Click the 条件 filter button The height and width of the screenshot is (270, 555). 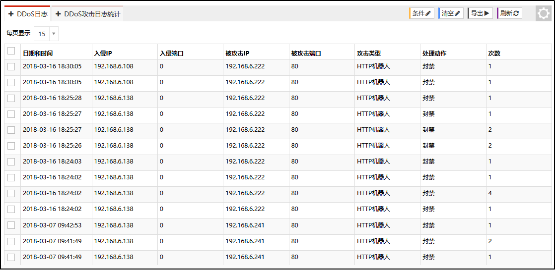click(421, 13)
